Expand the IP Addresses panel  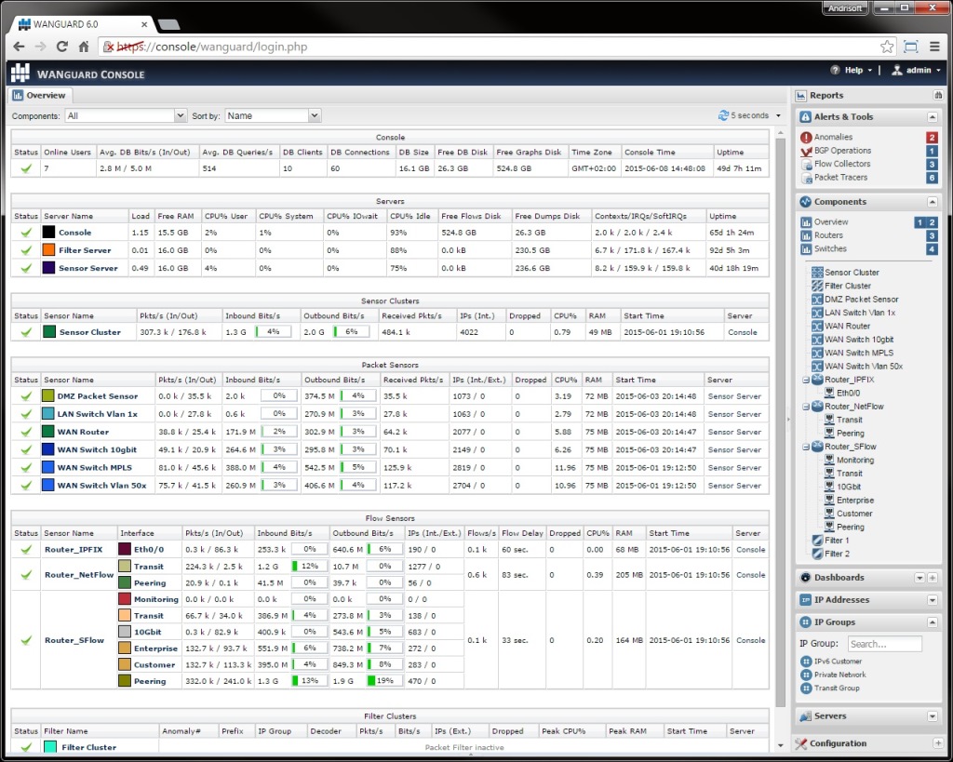click(x=933, y=600)
